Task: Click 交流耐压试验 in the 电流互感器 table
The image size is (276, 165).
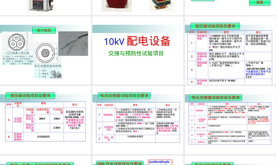Action: tap(108, 128)
